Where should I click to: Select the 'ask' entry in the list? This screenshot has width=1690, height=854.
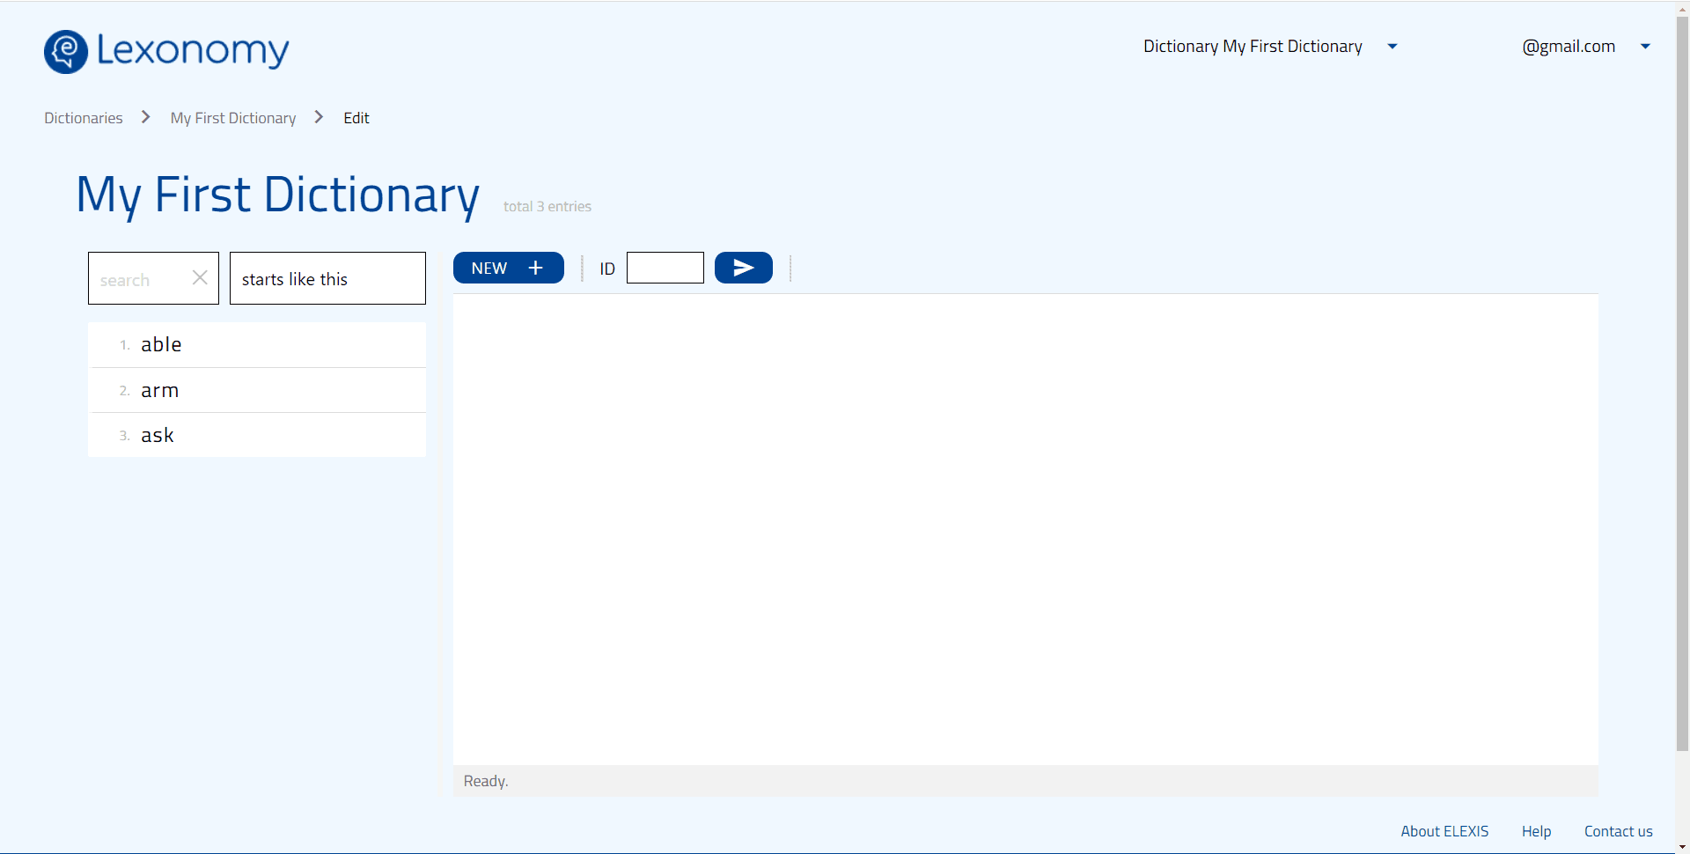(x=158, y=434)
